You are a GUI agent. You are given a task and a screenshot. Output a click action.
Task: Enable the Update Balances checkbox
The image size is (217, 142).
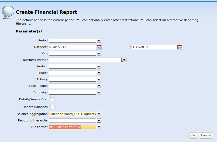tap(52, 107)
